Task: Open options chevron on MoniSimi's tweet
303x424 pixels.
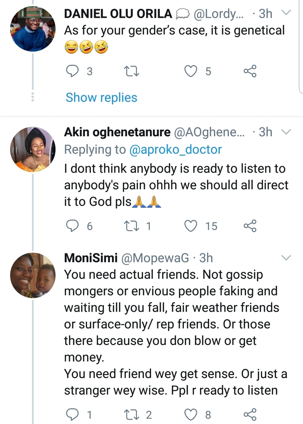Action: 286,257
